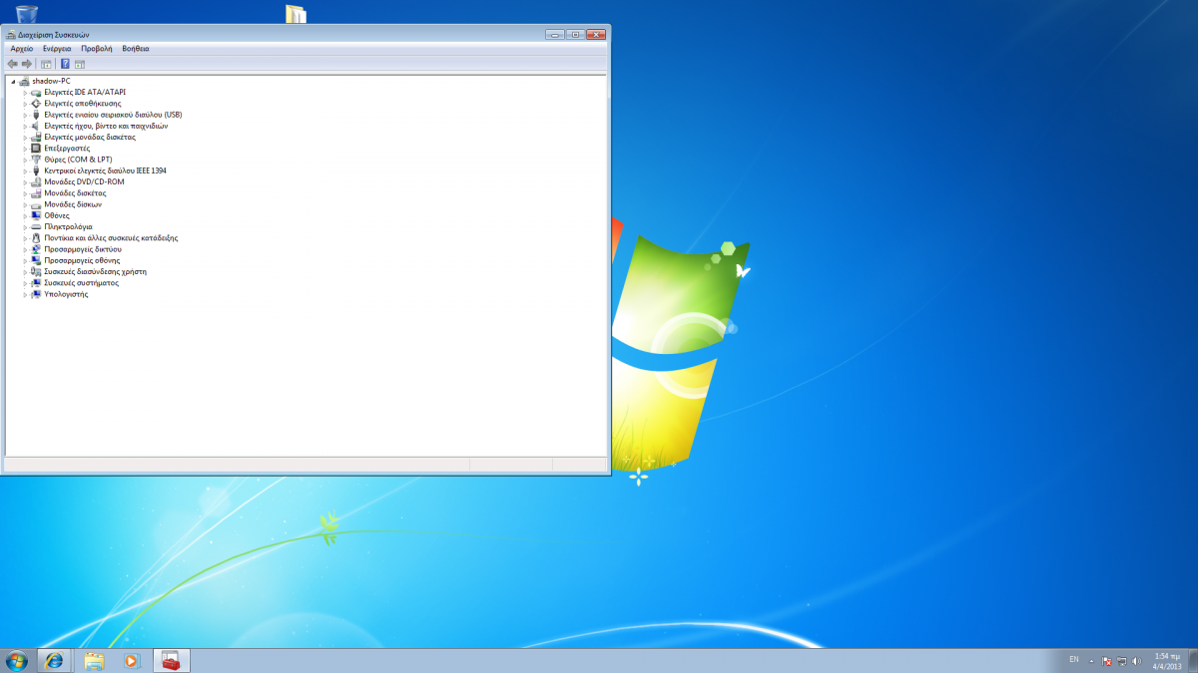Select the folder icon on the desktop
Screen dimensions: 1198x673
(296, 13)
